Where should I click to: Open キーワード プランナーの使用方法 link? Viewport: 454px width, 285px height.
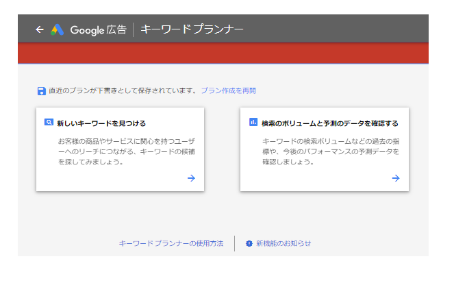coord(171,243)
